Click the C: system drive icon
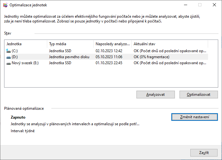Image resolution: width=222 pixels, height=160 pixels. coord(8,51)
